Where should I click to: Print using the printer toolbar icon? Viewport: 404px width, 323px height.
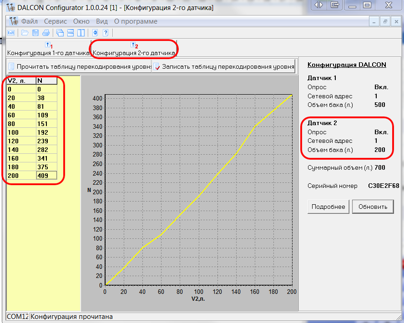(45, 33)
